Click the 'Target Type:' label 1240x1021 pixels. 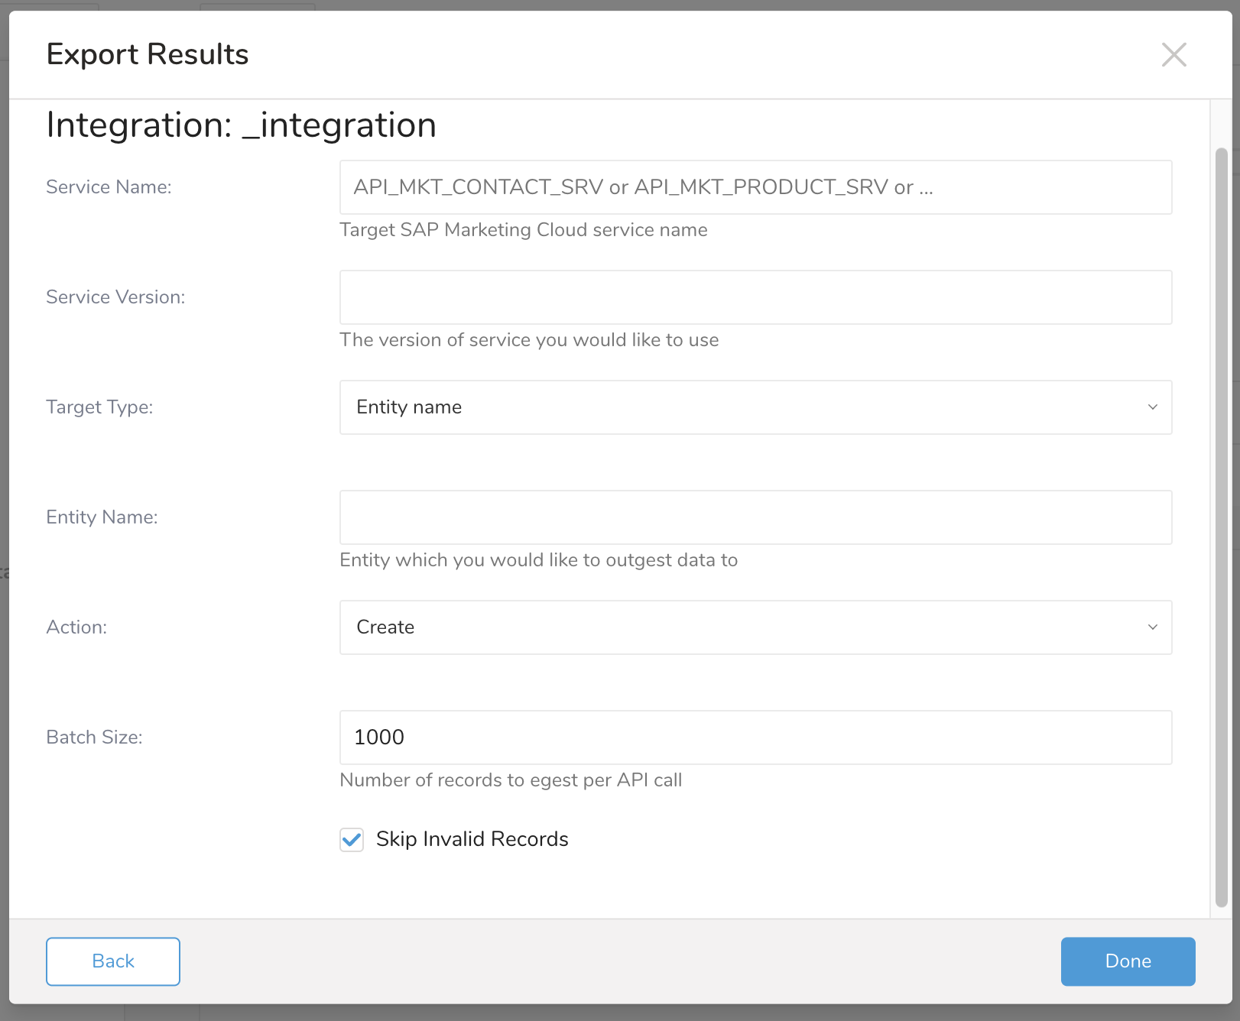tap(99, 407)
